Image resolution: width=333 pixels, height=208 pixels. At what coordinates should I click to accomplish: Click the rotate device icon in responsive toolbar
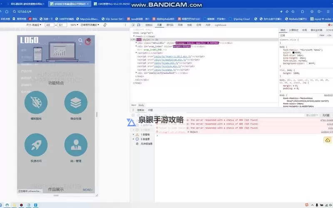[105, 25]
